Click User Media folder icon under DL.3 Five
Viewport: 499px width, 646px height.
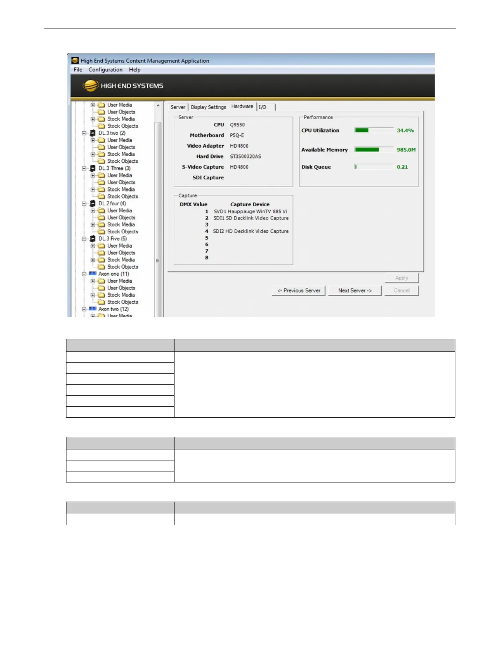pos(102,246)
